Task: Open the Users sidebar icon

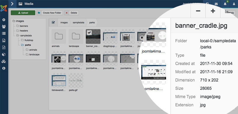Action: (4, 27)
